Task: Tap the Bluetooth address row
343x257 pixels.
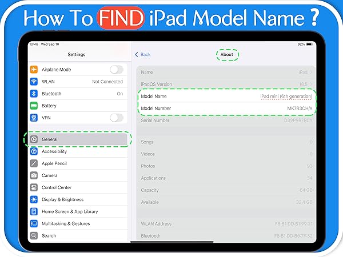Action: pos(226,236)
